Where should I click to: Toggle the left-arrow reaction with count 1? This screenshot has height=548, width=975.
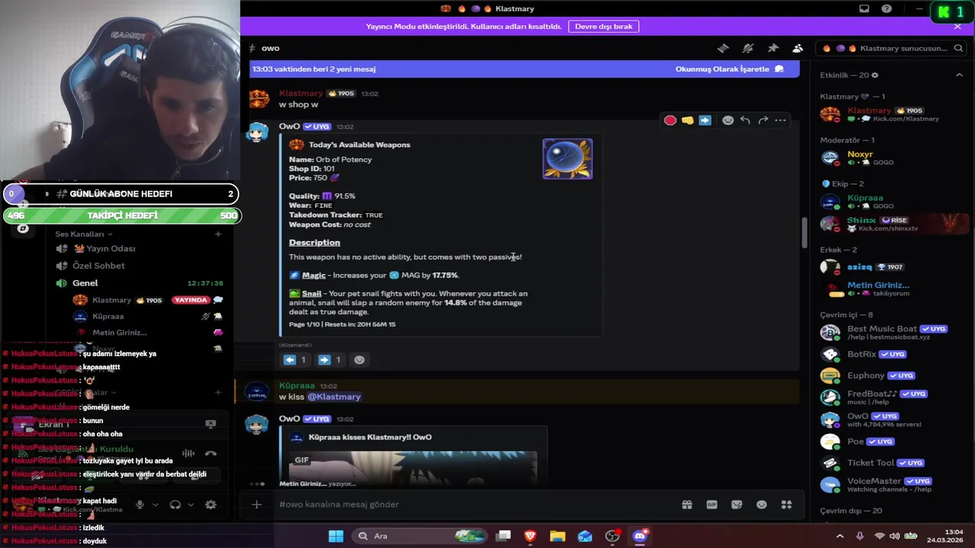click(x=296, y=360)
